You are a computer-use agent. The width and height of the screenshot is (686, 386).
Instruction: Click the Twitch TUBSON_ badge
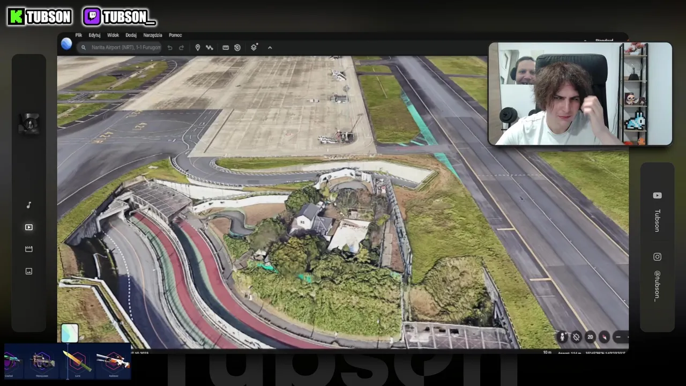click(120, 17)
